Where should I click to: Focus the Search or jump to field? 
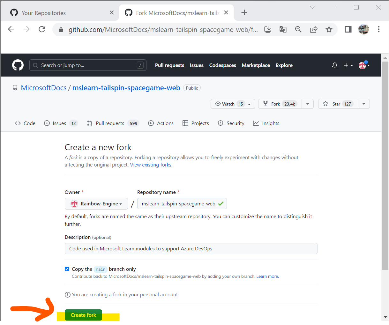pyautogui.click(x=88, y=65)
